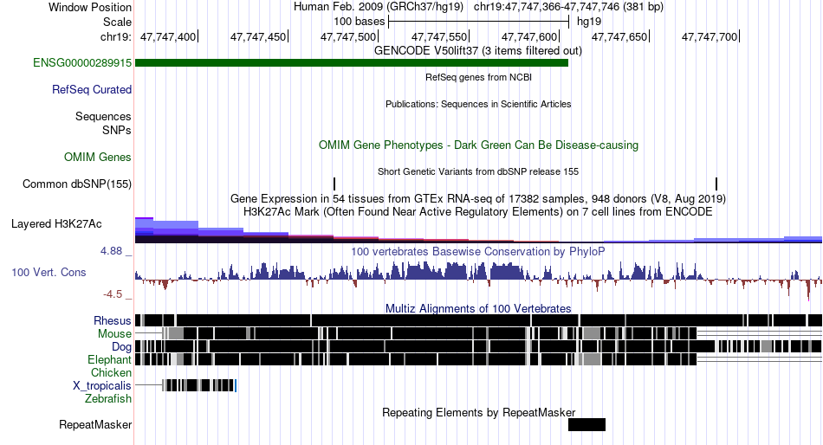Click the PhyloP conservation wiggle graph

coord(479,280)
